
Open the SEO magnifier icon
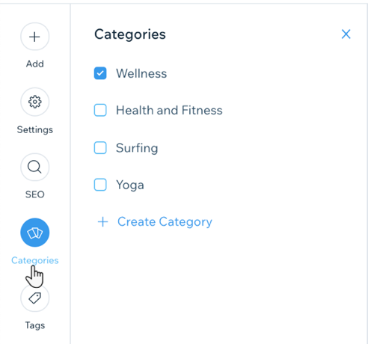pyautogui.click(x=34, y=167)
